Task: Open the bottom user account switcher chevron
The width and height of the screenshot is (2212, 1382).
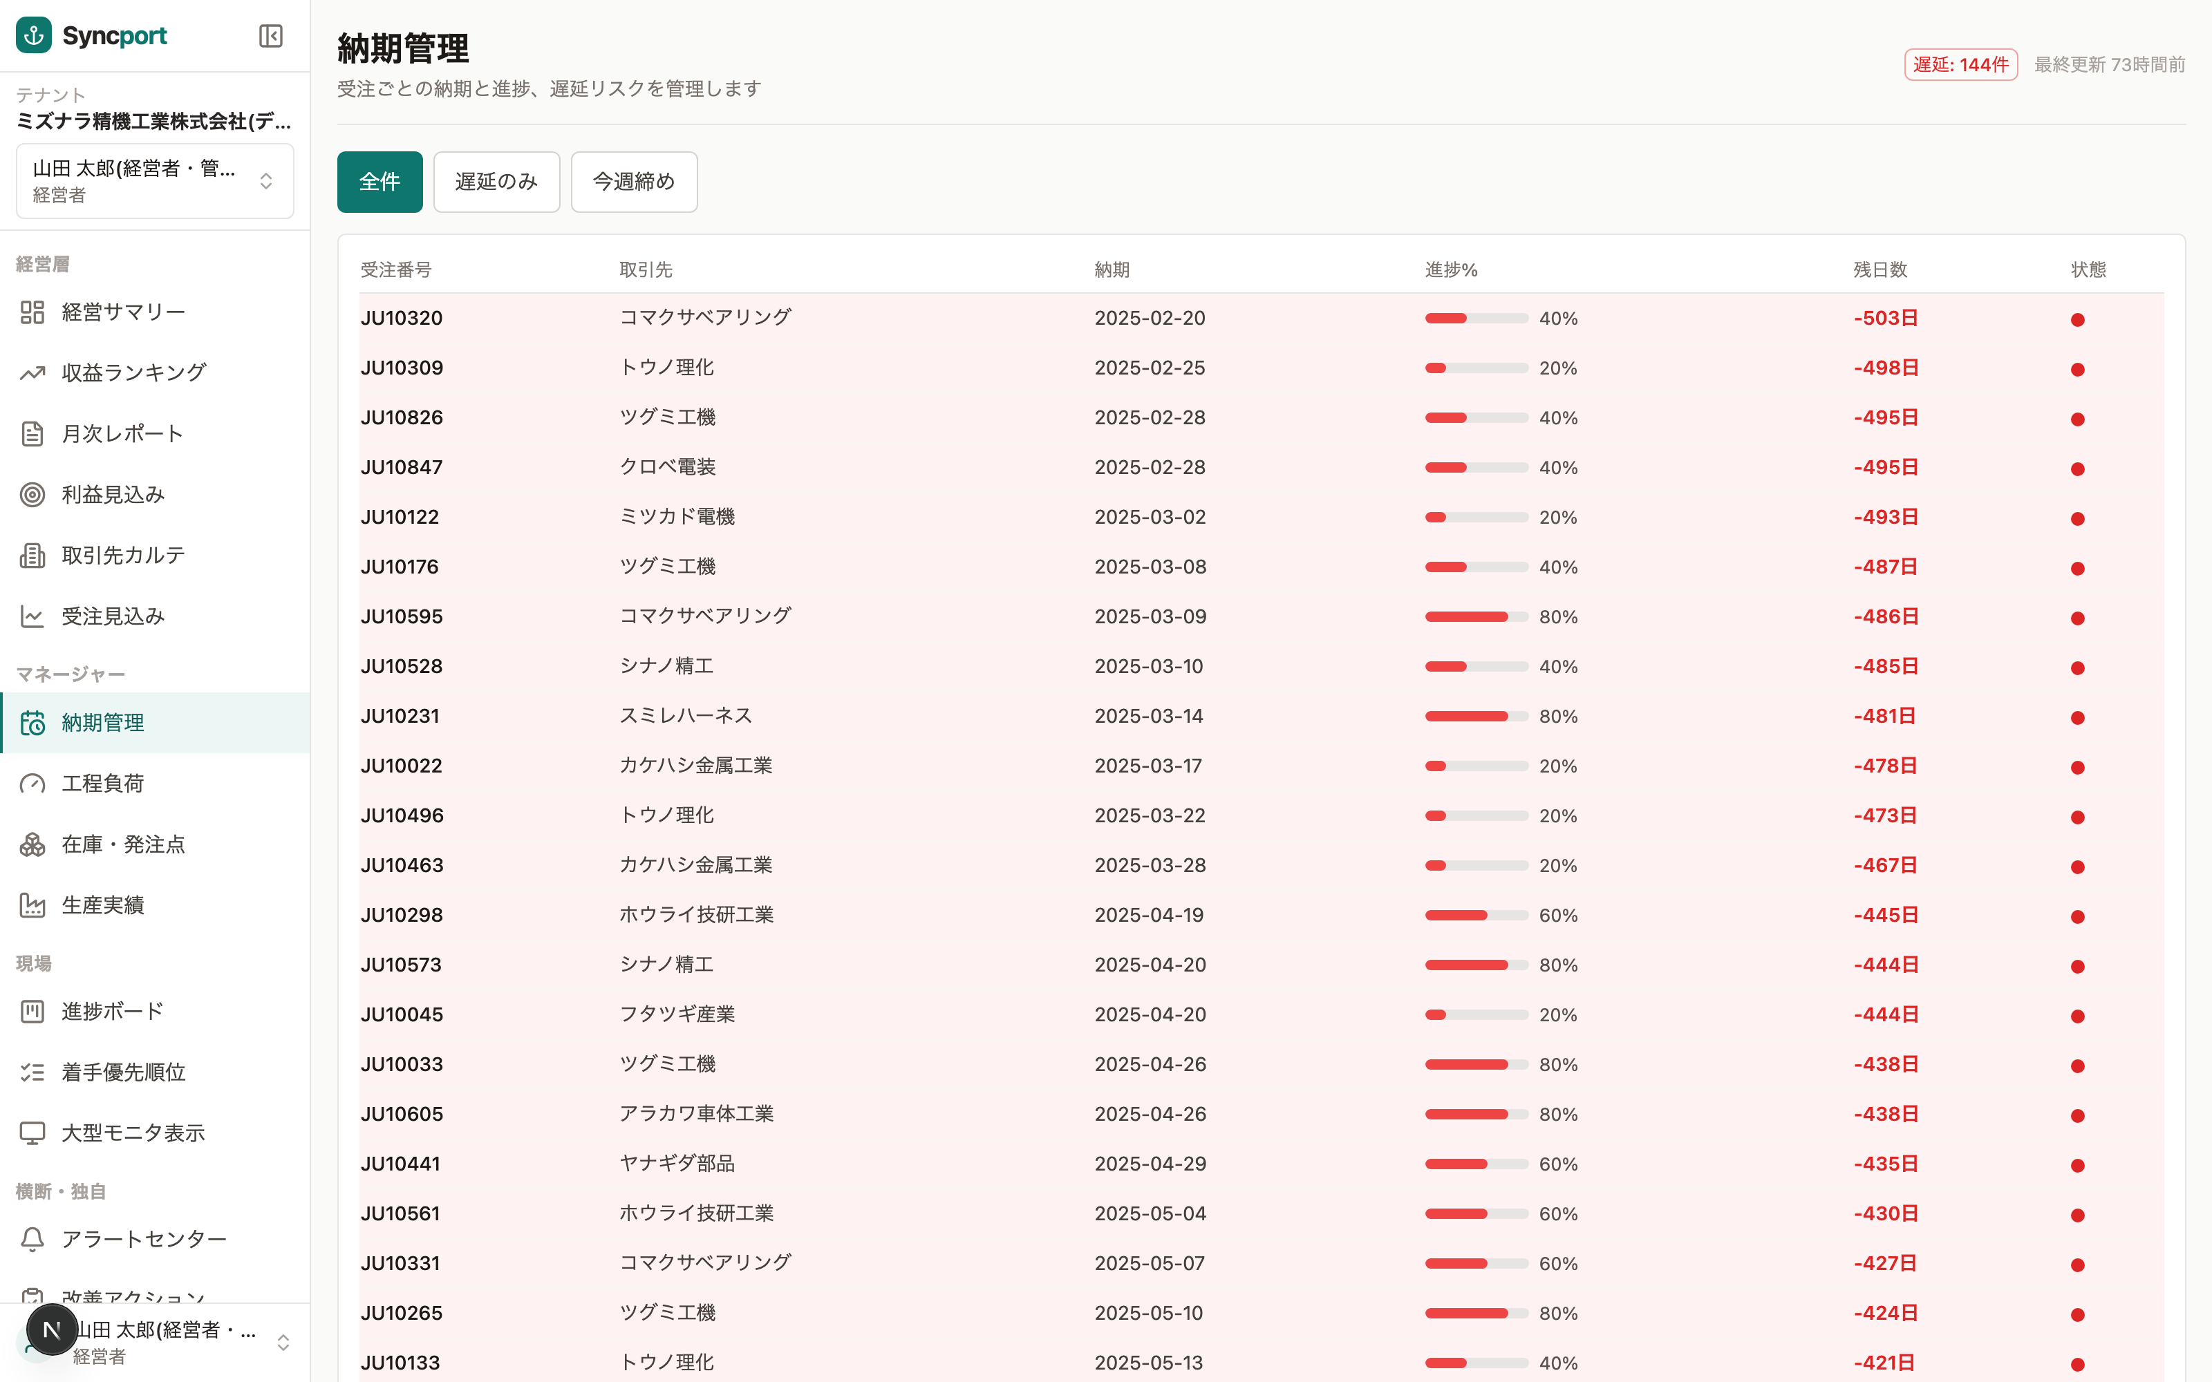Action: (283, 1342)
